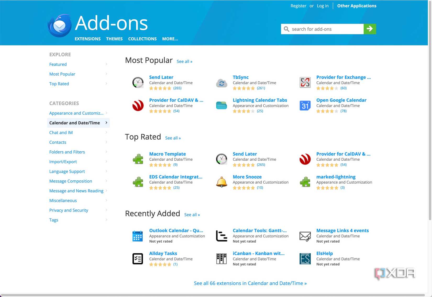Open More Snooze title link

(247, 177)
